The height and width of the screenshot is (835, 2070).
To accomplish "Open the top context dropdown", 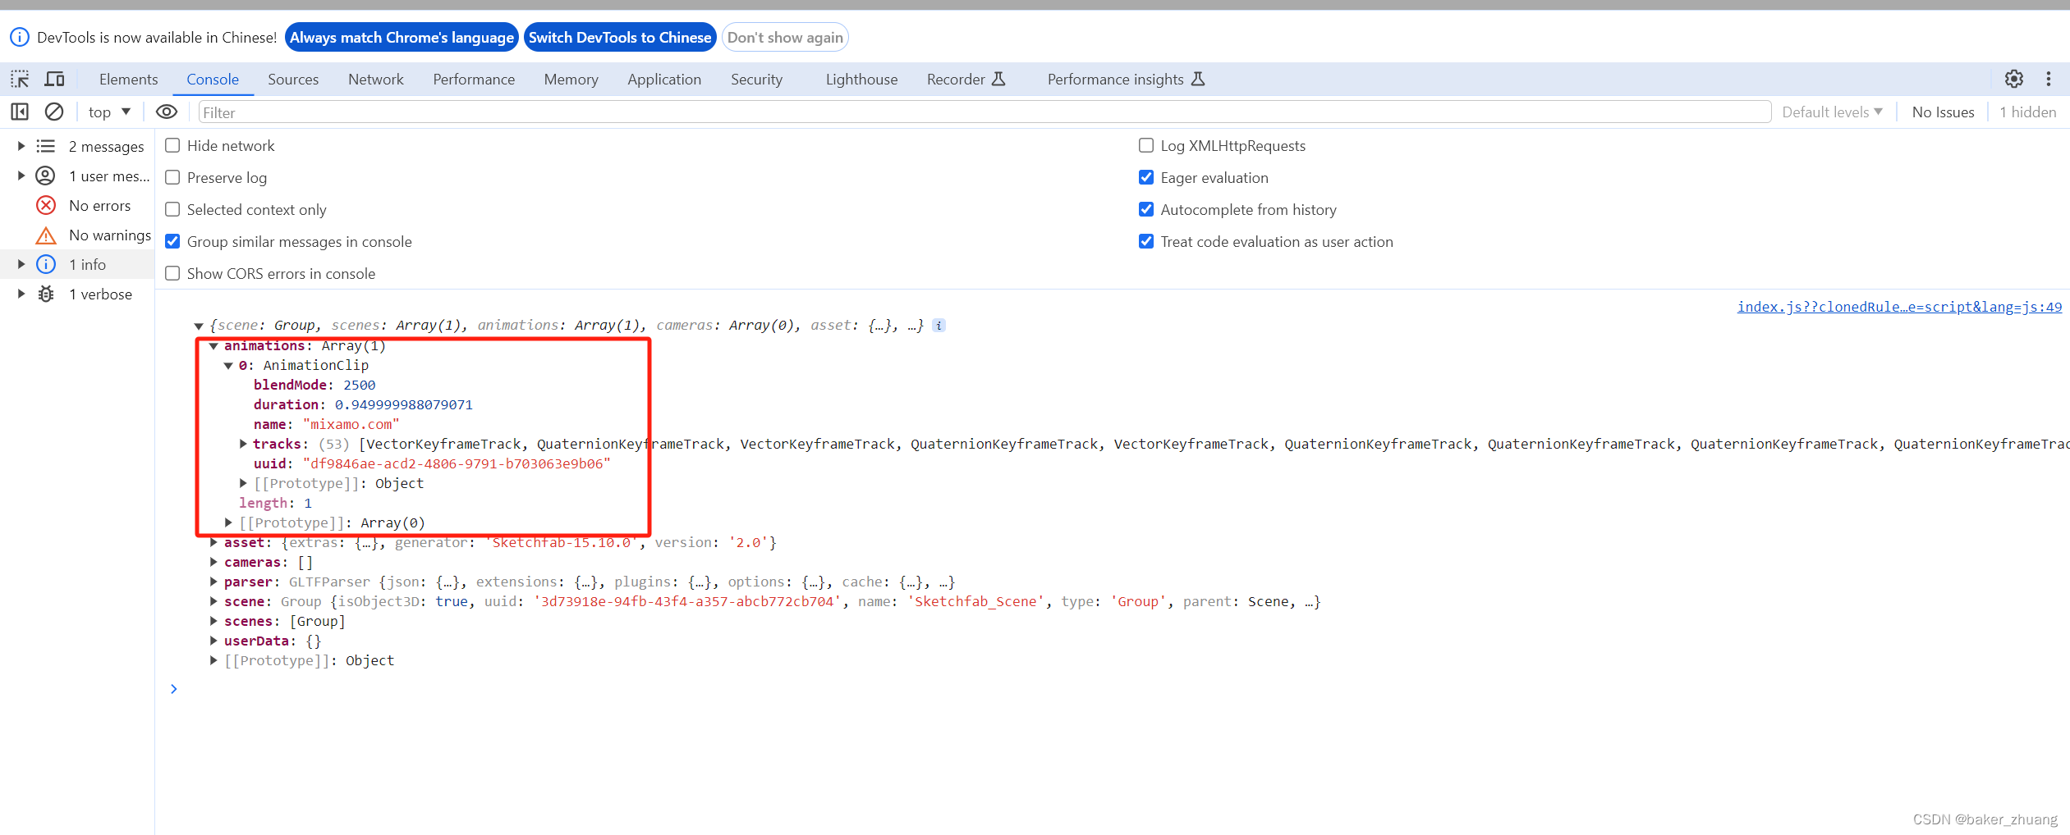I will point(109,112).
